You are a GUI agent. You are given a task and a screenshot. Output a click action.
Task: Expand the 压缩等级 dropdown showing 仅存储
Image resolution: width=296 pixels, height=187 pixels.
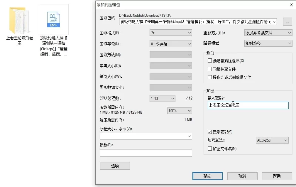(x=171, y=44)
